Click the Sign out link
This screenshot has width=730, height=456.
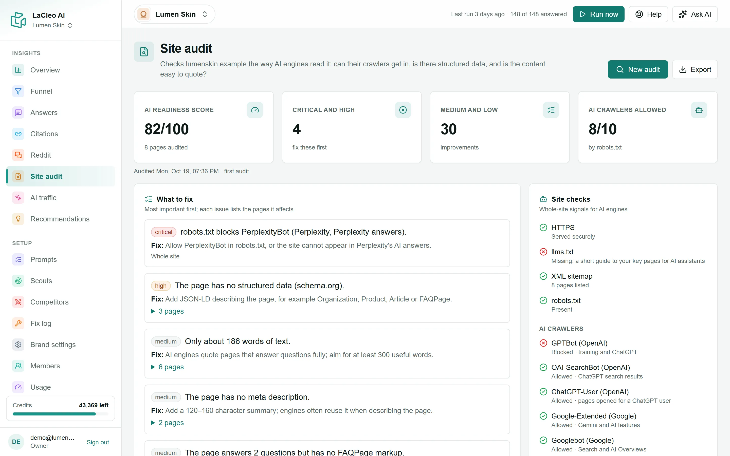pyautogui.click(x=98, y=442)
